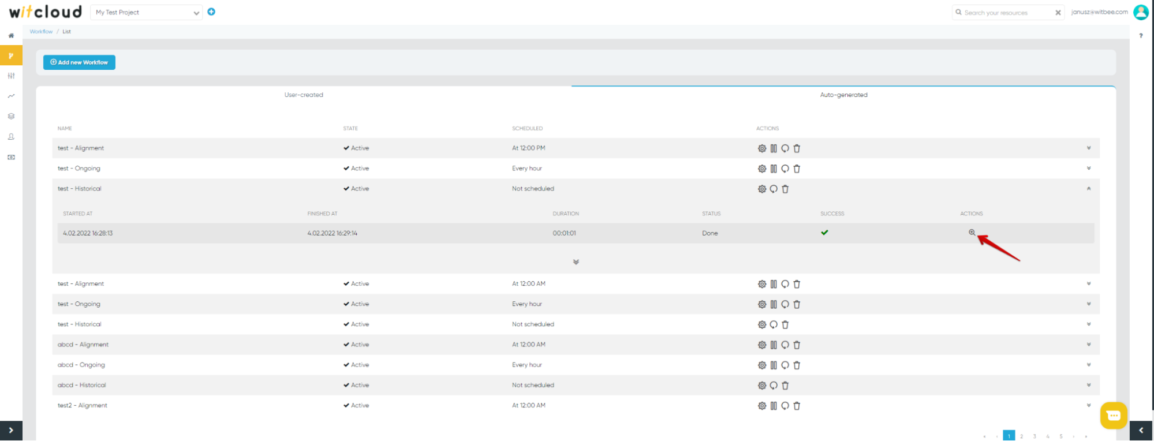Delete the test - Alignment 12:00 PM workflow

tap(797, 148)
